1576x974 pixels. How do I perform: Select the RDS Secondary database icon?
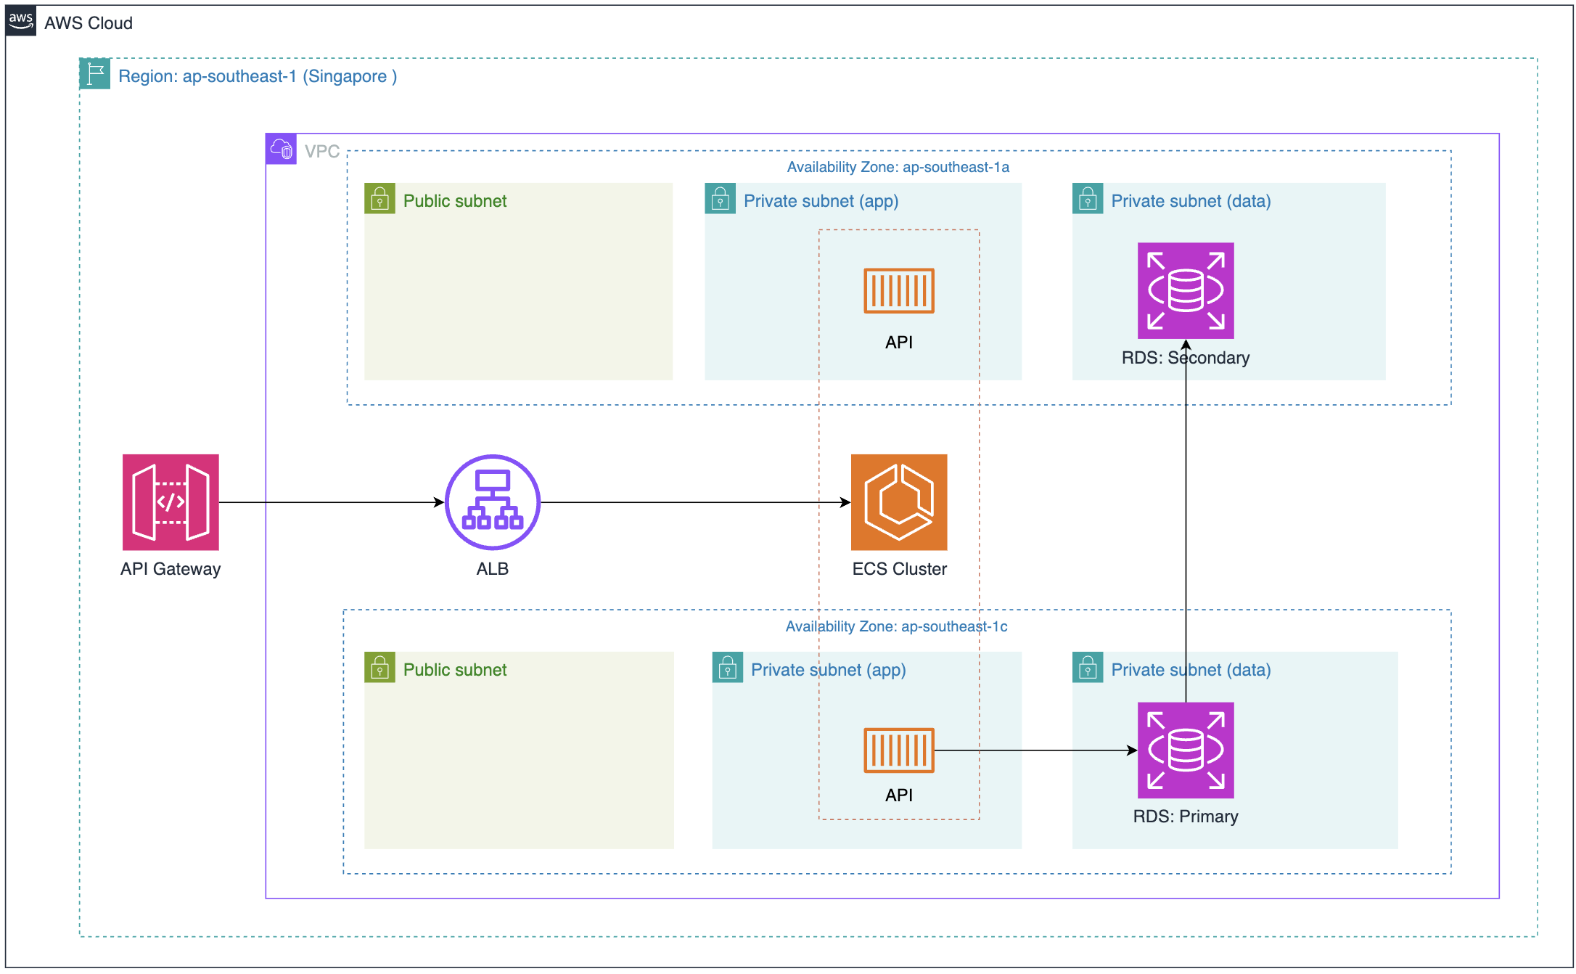pyautogui.click(x=1186, y=290)
